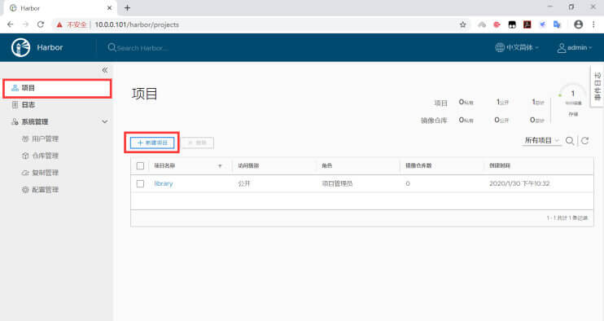Bookmark this page with star icon
Image resolution: width=604 pixels, height=321 pixels.
(x=463, y=24)
